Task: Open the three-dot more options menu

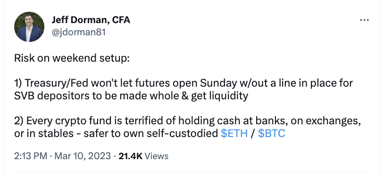Action: (x=364, y=20)
